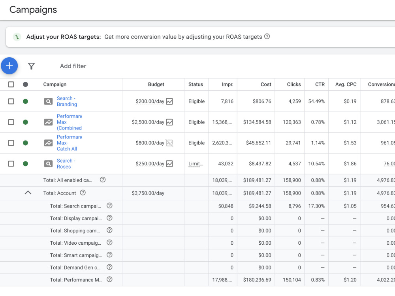Screen dimensions: 395x296
Task: Click help icon beside Total: All enabled campaigns
Action: [x=103, y=180]
